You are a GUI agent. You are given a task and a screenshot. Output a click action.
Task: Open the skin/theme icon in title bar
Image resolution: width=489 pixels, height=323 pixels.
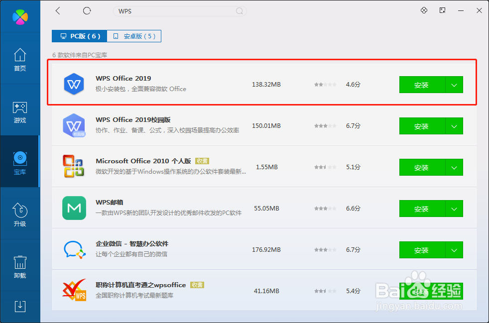tap(424, 10)
